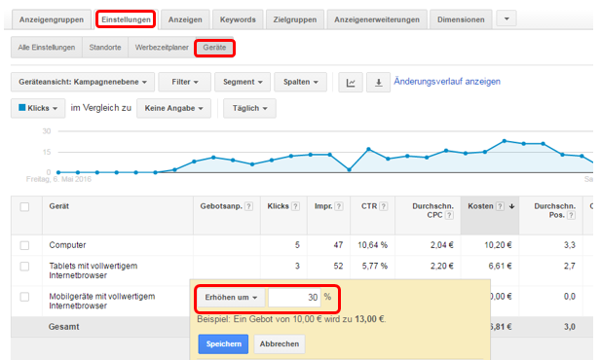Viewport: 600px width, 360px height.
Task: Click help icon beside Impr. column
Action: click(339, 206)
